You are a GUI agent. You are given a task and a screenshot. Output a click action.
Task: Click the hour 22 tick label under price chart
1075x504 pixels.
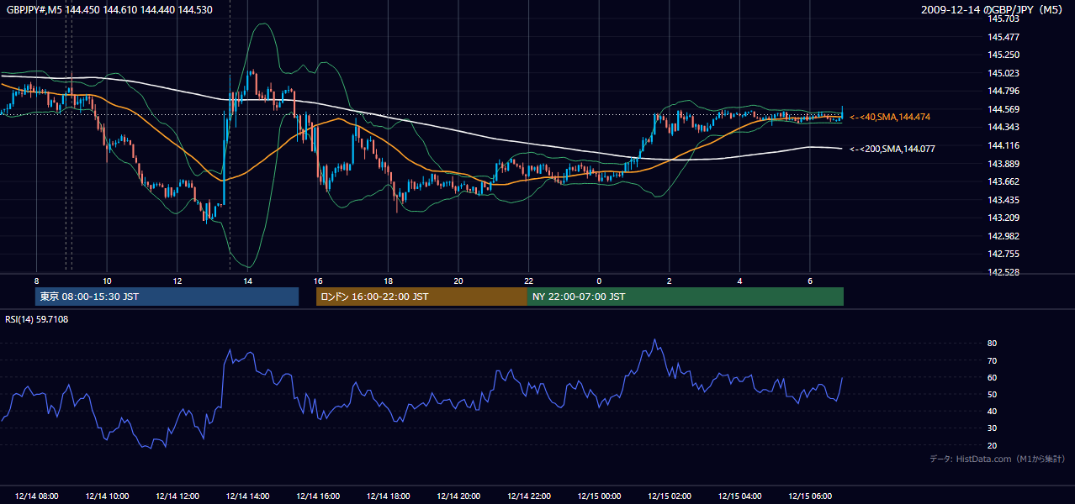pyautogui.click(x=528, y=280)
